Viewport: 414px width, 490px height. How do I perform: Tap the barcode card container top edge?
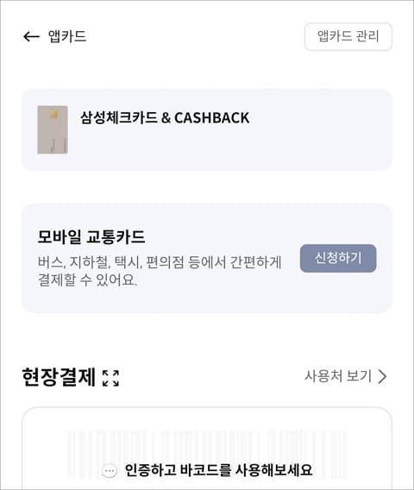click(x=207, y=408)
